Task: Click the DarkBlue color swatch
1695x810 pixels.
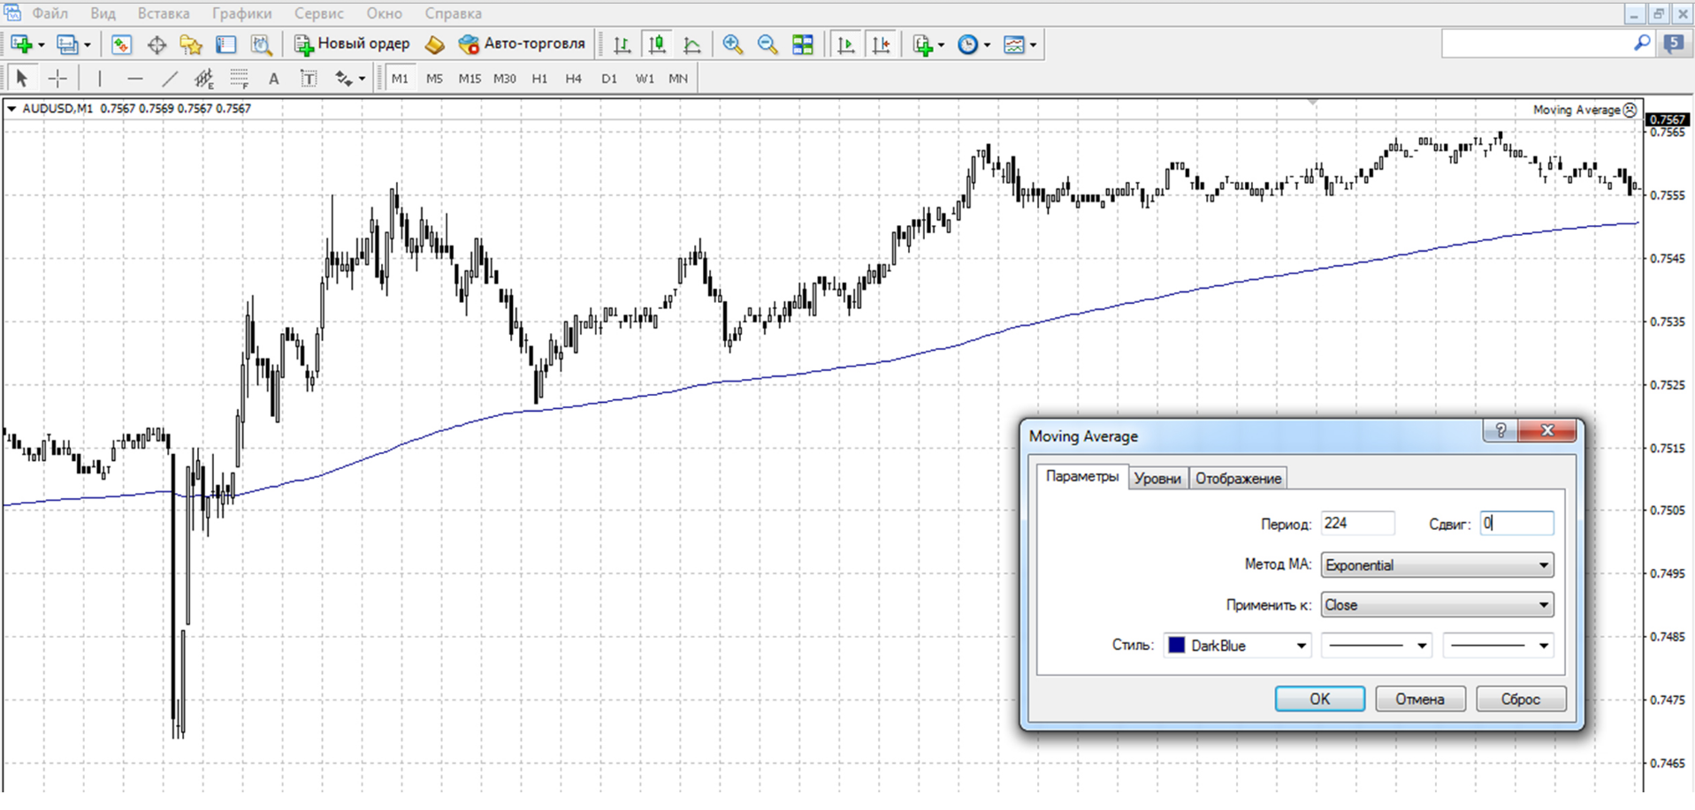Action: pyautogui.click(x=1177, y=646)
